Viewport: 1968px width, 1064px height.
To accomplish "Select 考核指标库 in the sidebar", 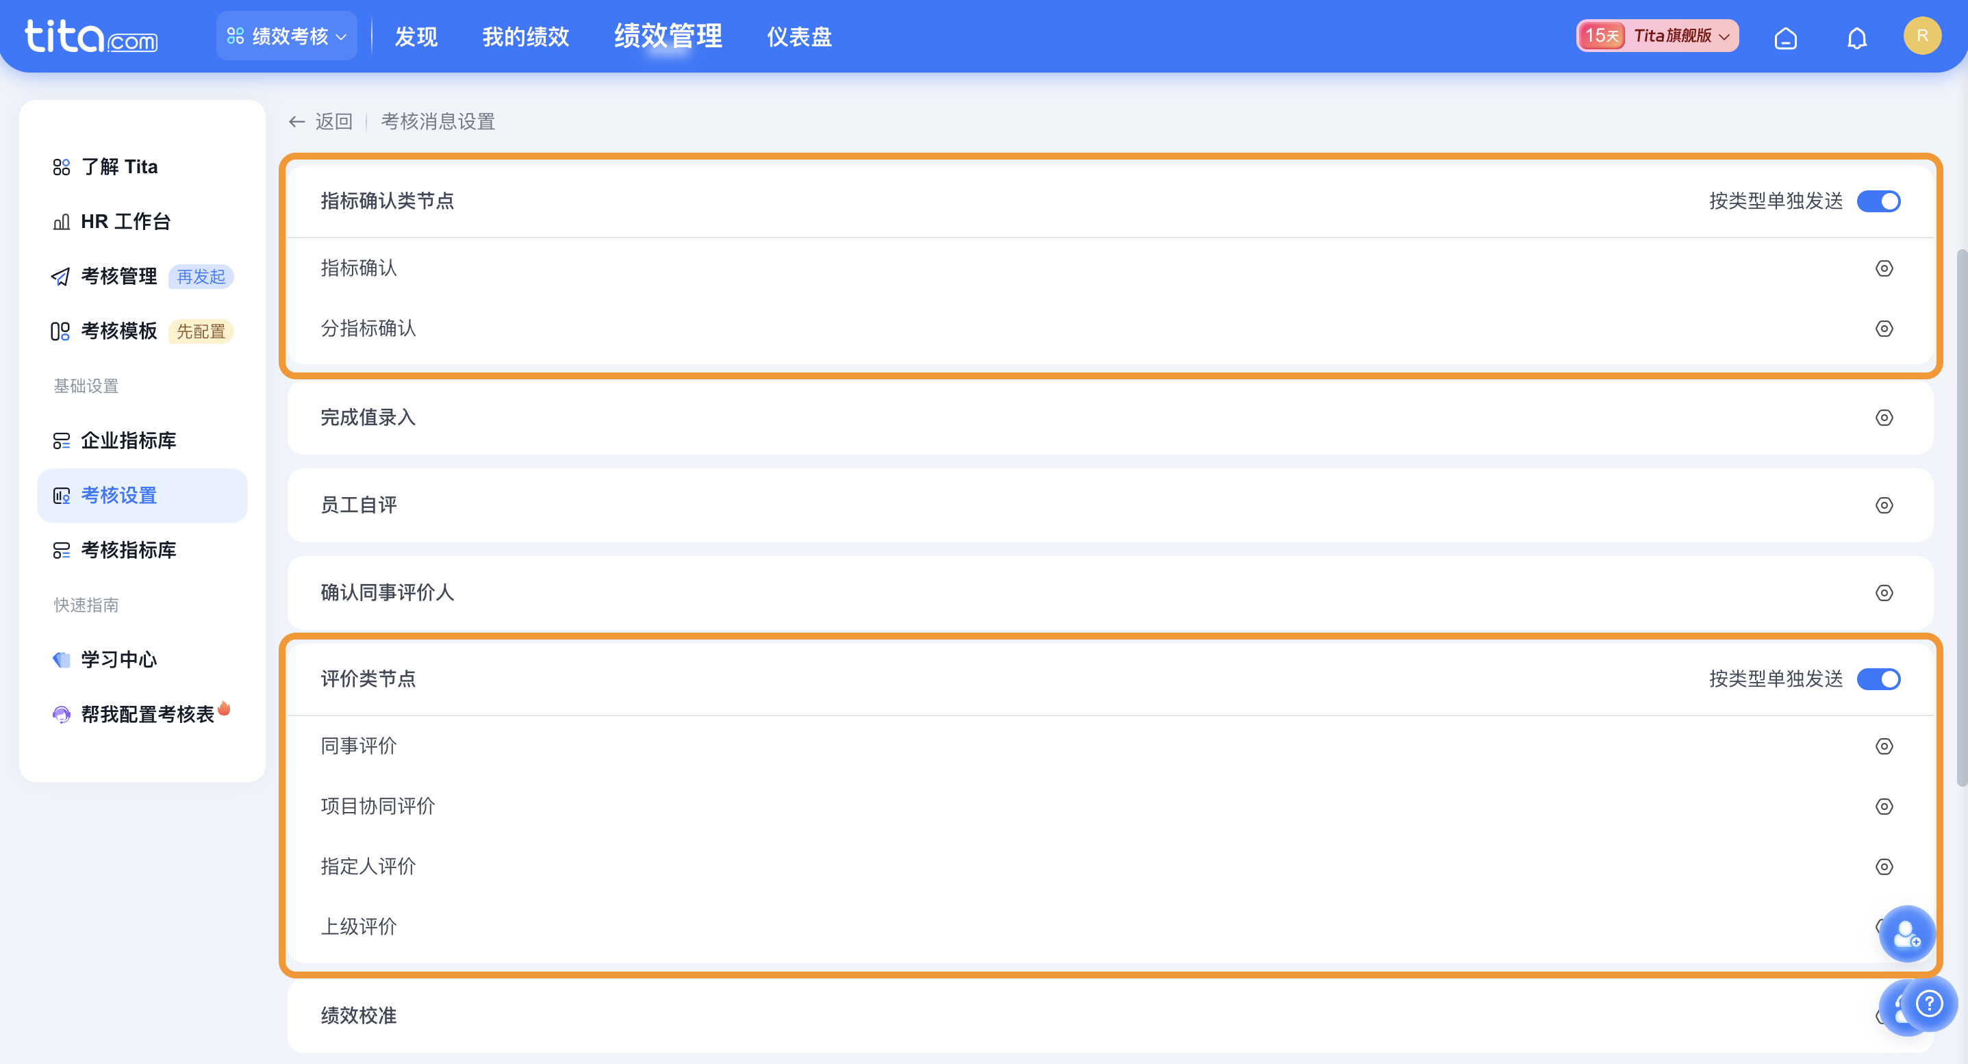I will 128,550.
